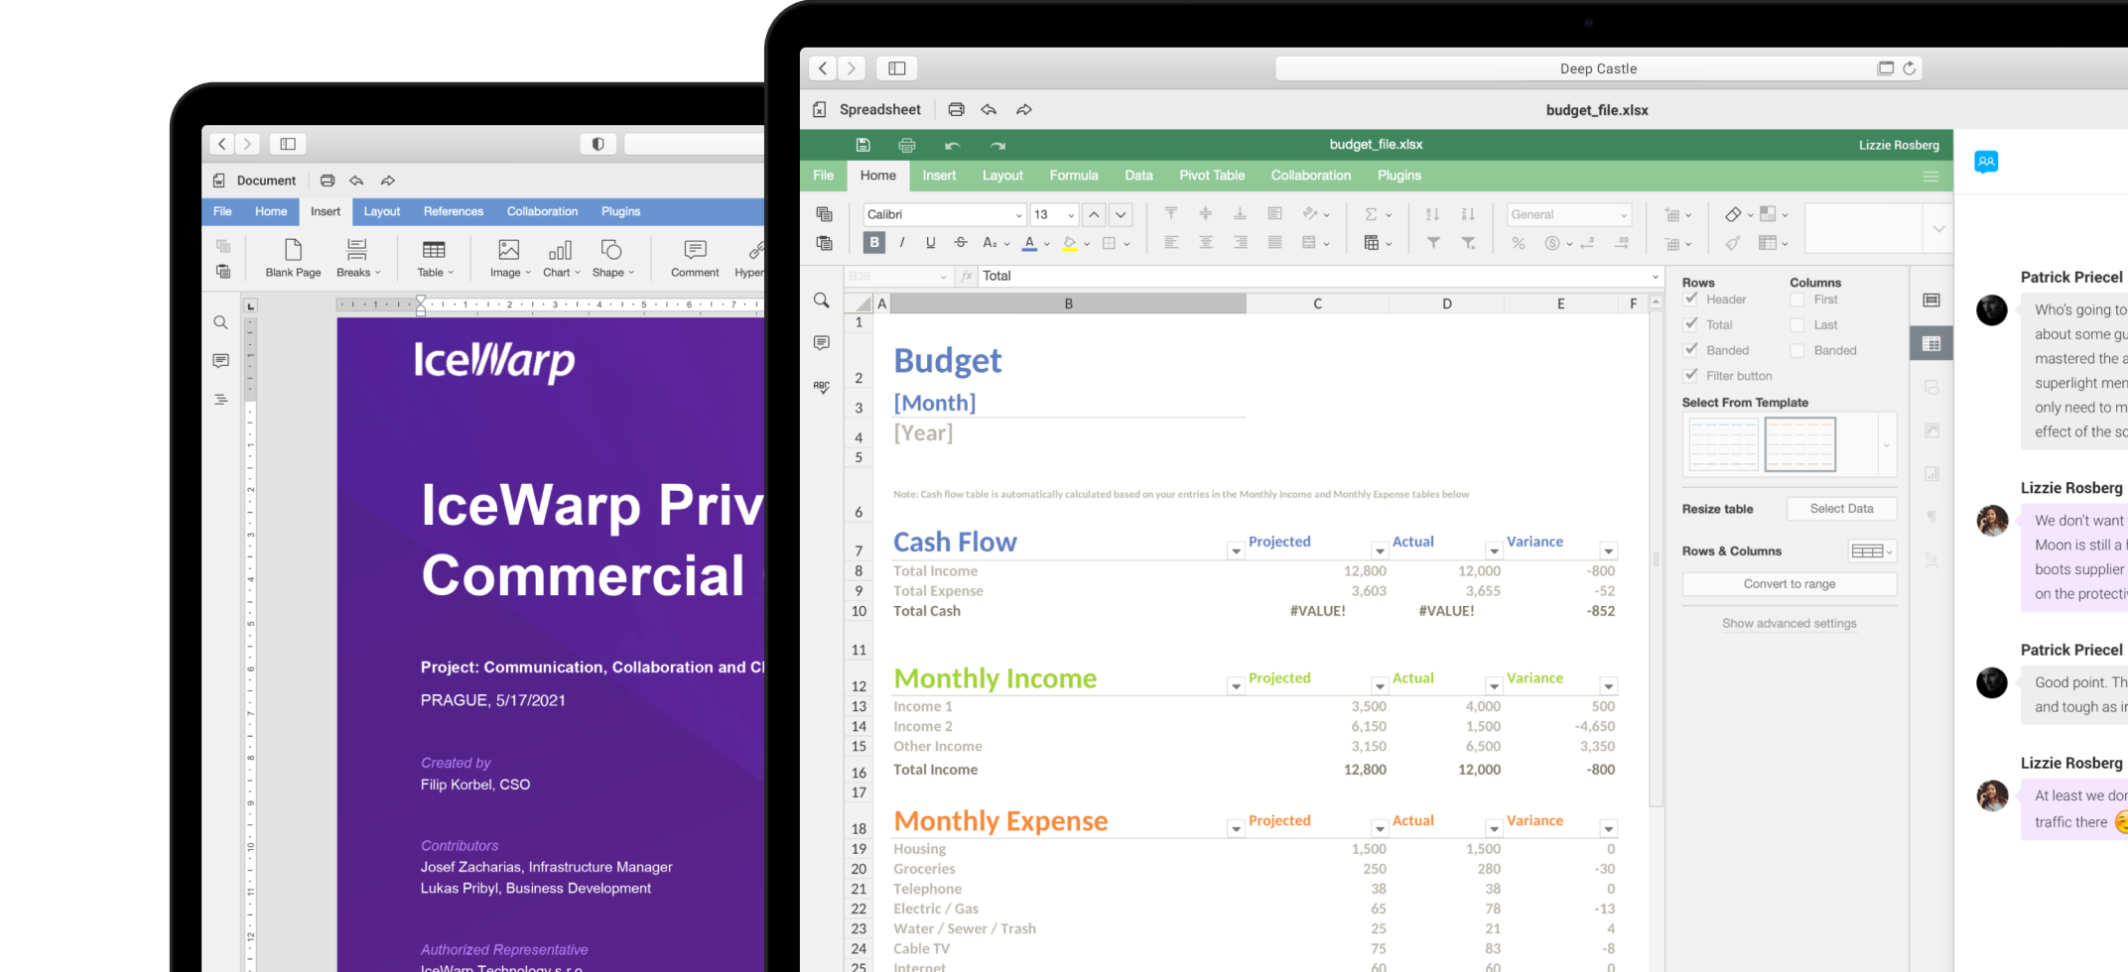Click the Convert to range button
2128x972 pixels.
click(x=1790, y=584)
